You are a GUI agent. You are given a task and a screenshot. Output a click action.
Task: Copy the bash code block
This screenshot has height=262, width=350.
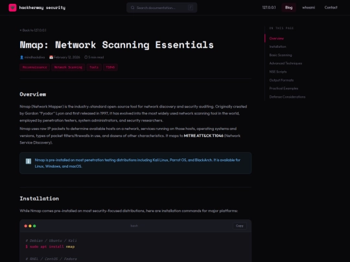(240, 226)
